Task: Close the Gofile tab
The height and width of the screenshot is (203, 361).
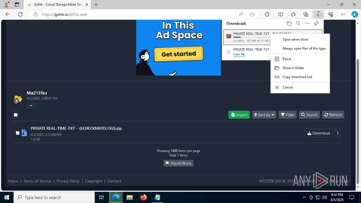Action: pyautogui.click(x=87, y=5)
